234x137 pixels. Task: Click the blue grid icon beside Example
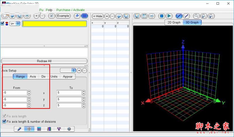pyautogui.click(x=85, y=16)
